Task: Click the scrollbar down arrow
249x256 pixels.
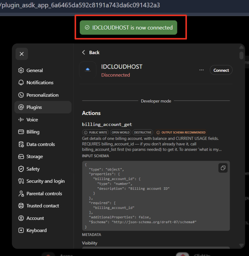Action: click(241, 245)
